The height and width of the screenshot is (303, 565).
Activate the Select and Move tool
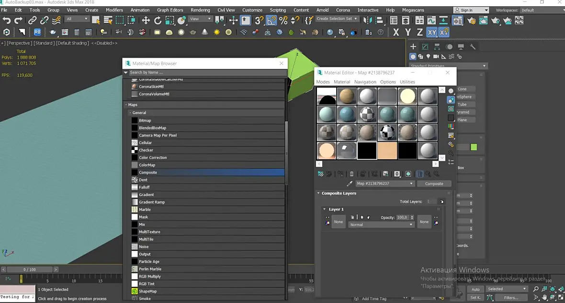point(146,21)
